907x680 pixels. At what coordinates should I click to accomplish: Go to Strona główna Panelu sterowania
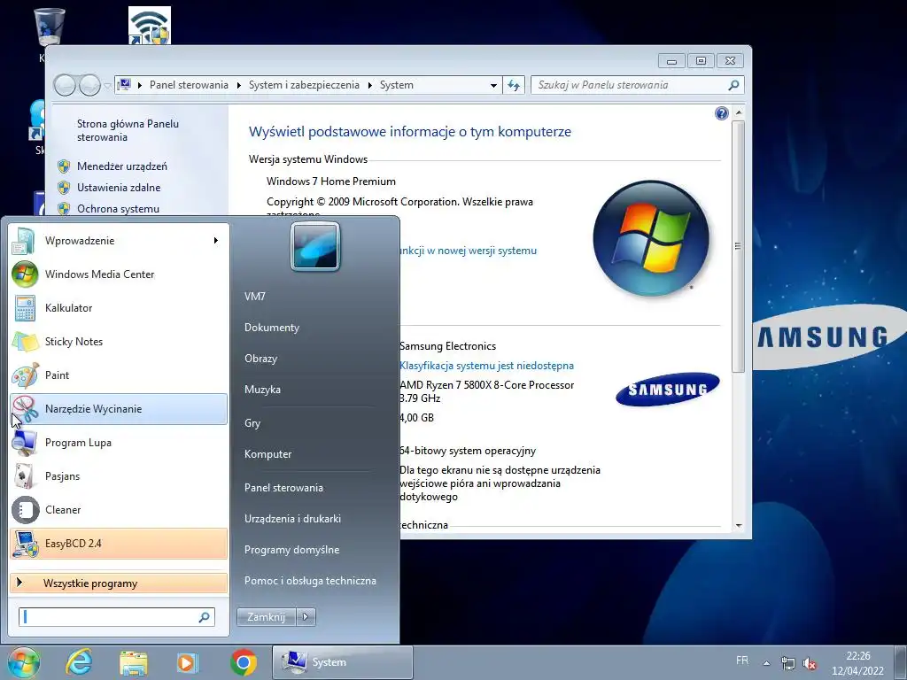128,131
